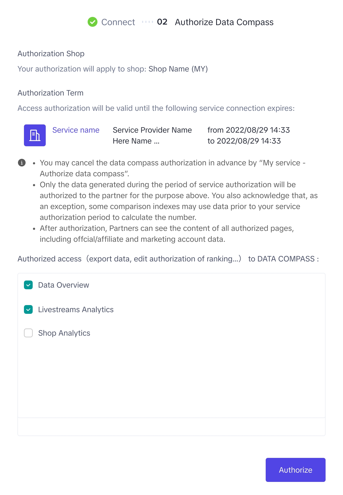
Task: Open the Service name link
Action: coord(76,130)
